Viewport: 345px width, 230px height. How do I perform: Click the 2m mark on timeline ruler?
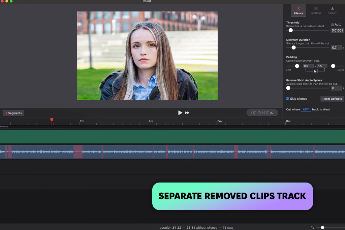82,121
